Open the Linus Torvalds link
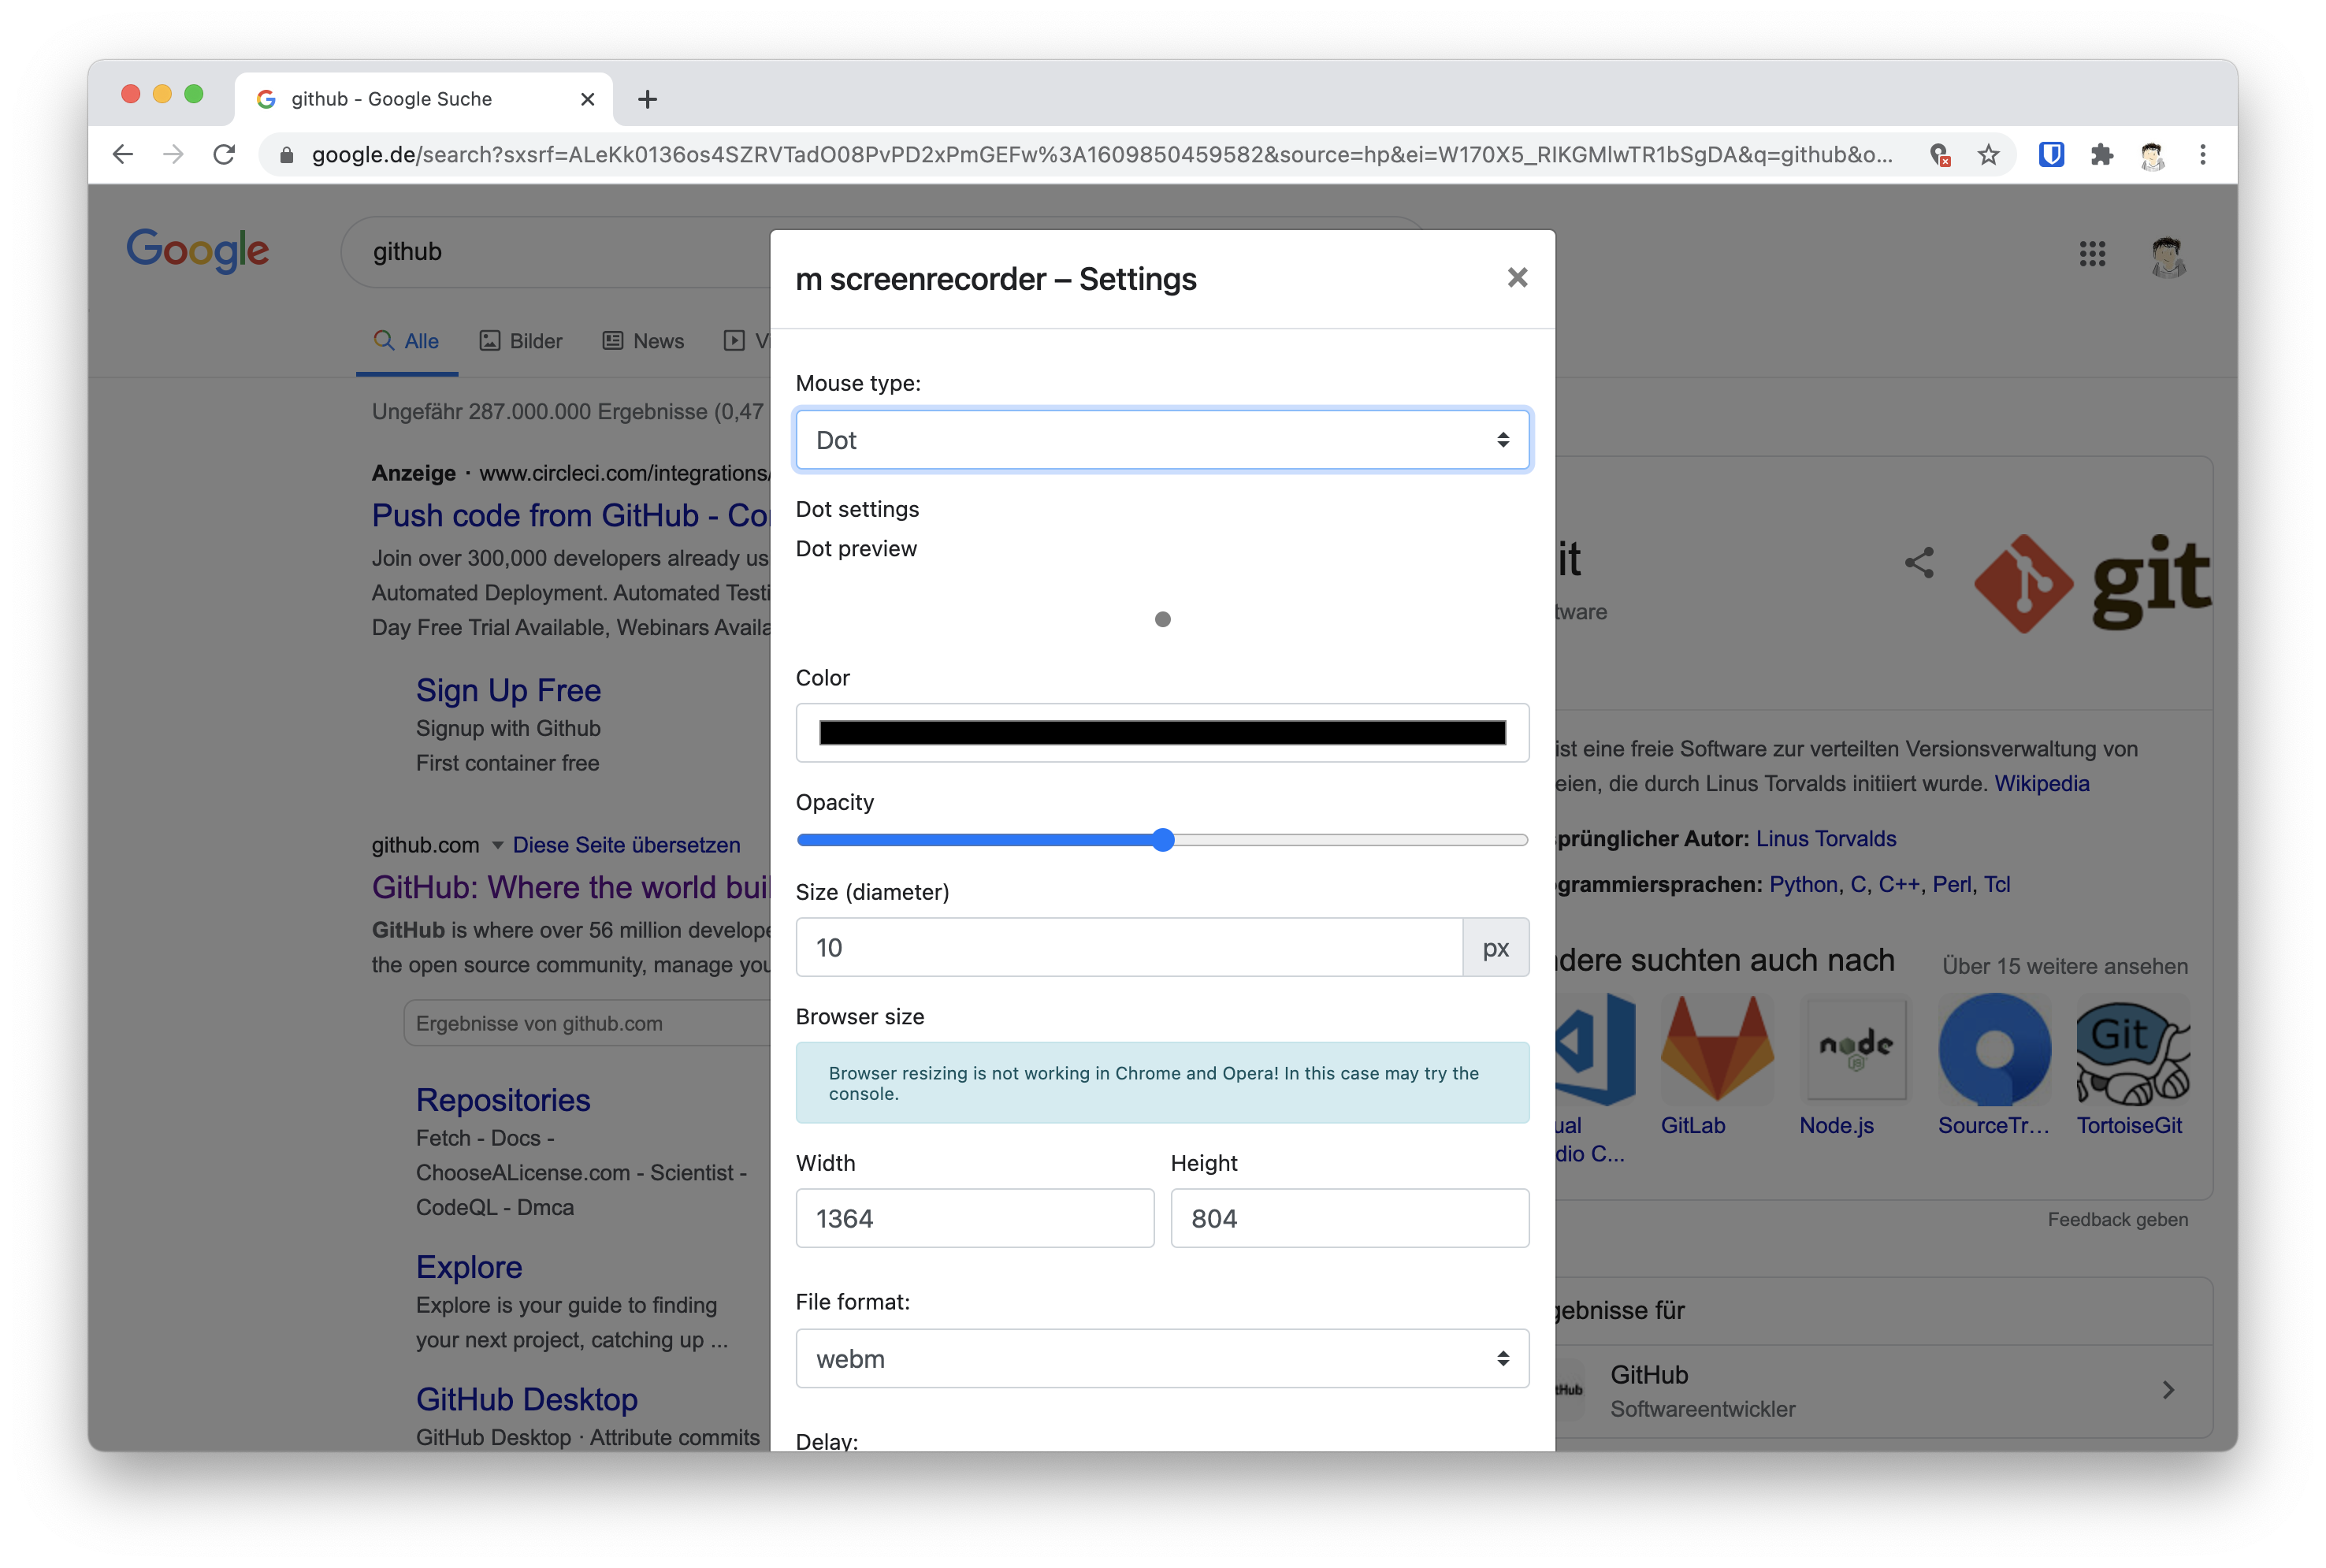 pyautogui.click(x=1825, y=839)
